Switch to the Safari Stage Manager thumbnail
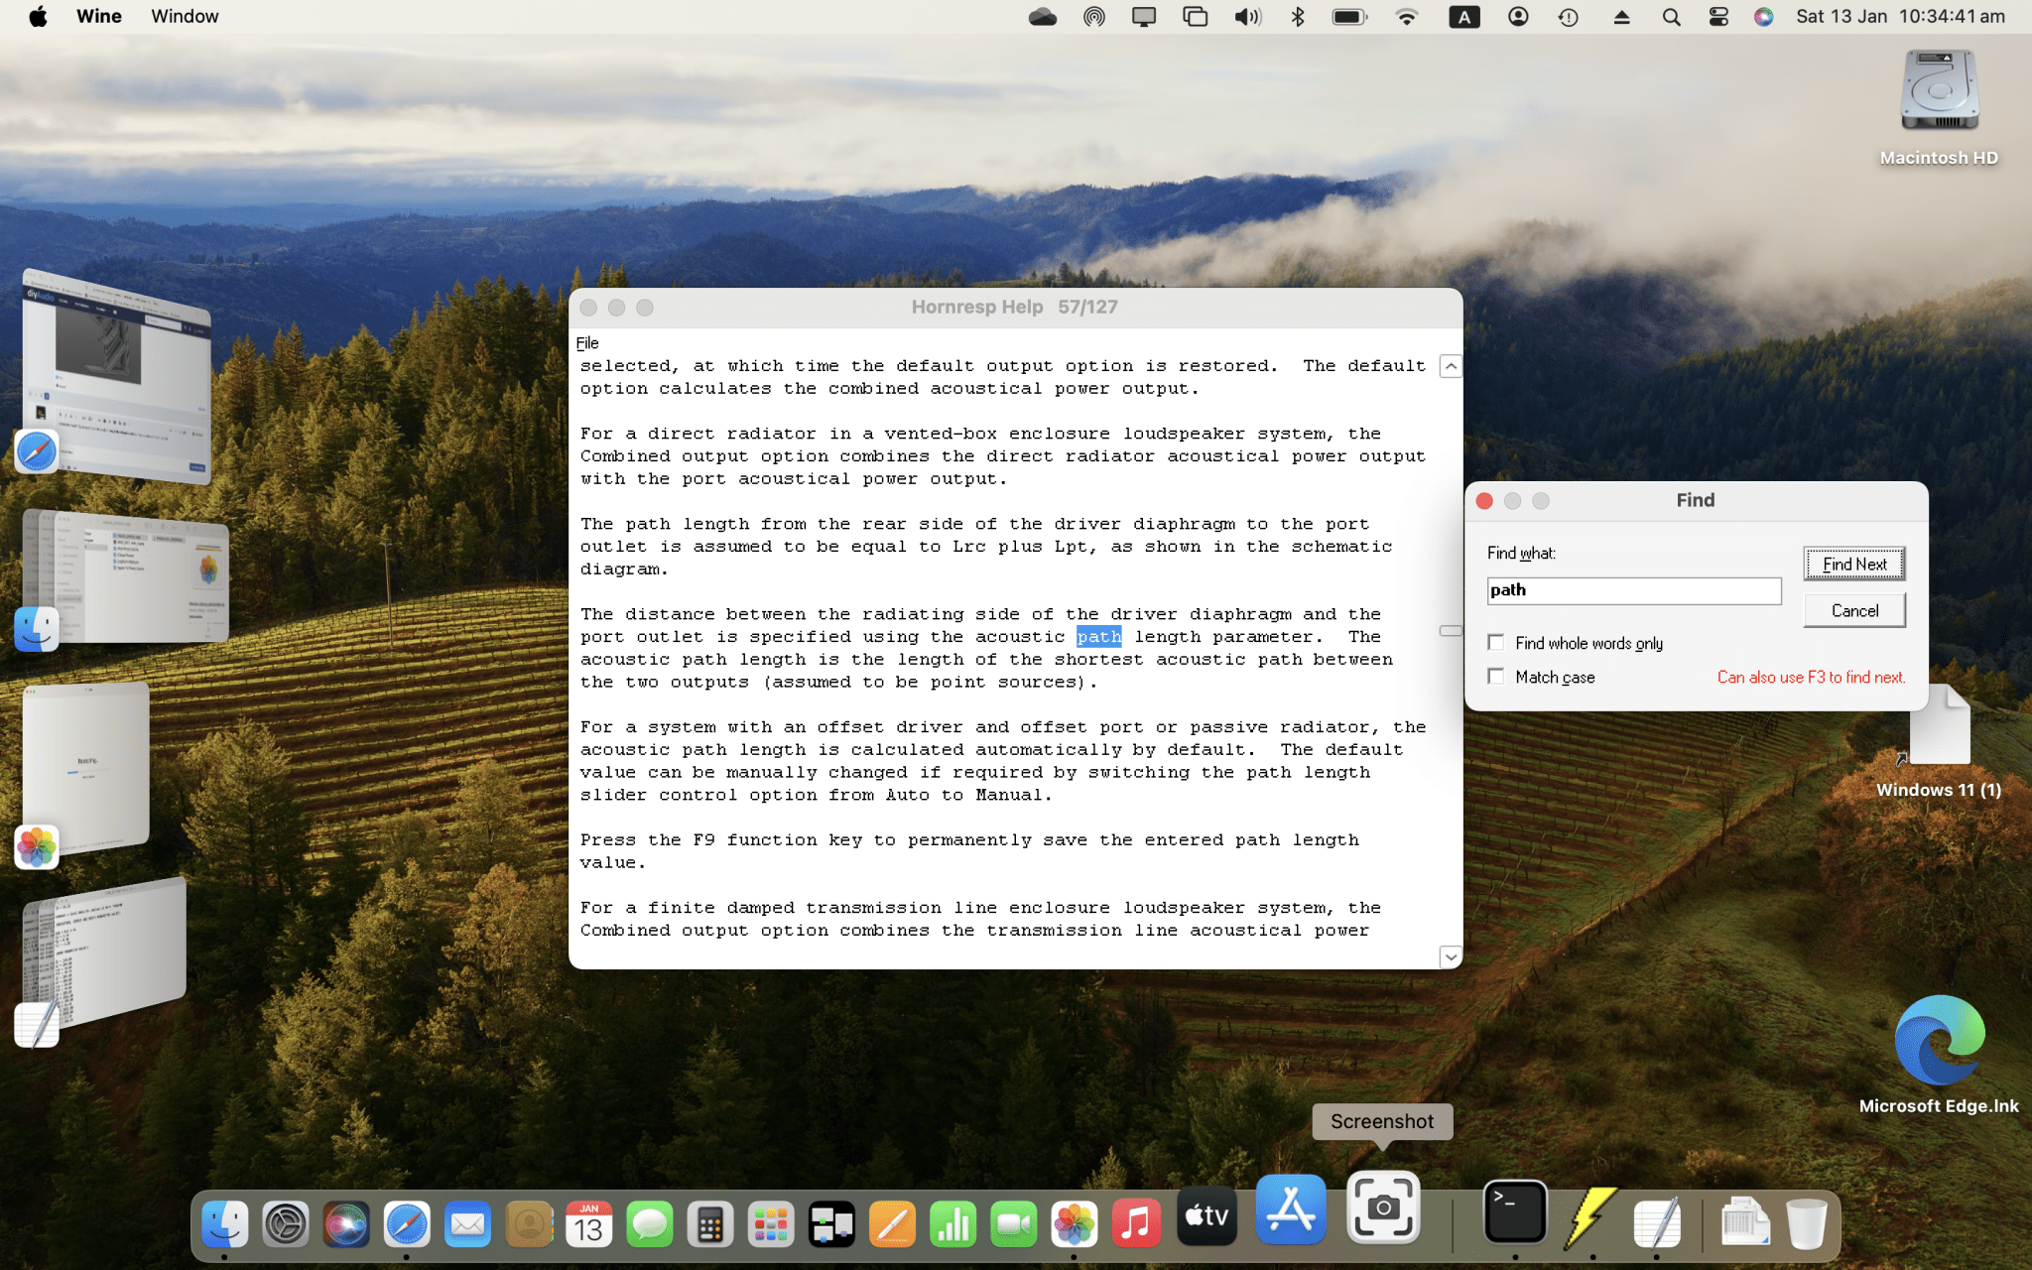 pyautogui.click(x=116, y=377)
